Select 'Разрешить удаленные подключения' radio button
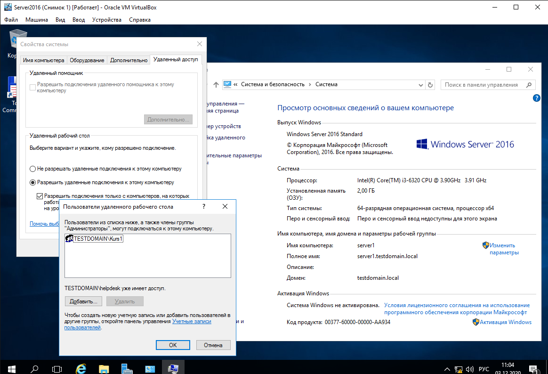This screenshot has width=548, height=374. pyautogui.click(x=32, y=182)
